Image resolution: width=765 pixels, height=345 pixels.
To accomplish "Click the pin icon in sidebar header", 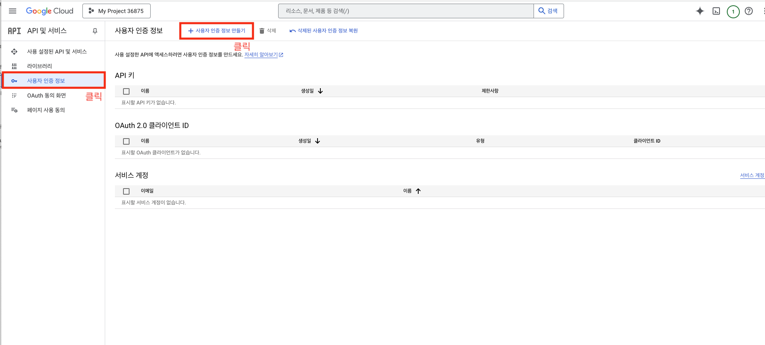I will pyautogui.click(x=95, y=31).
